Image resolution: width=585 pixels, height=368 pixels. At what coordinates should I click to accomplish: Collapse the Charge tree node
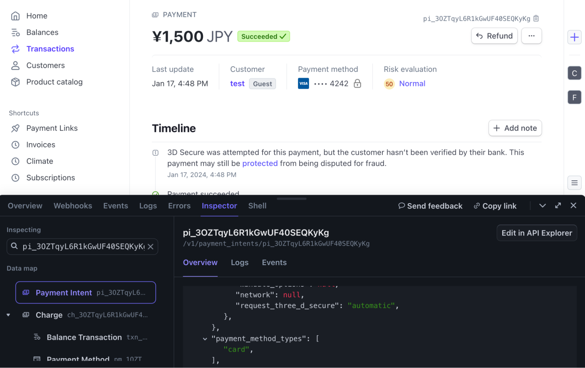coord(8,315)
